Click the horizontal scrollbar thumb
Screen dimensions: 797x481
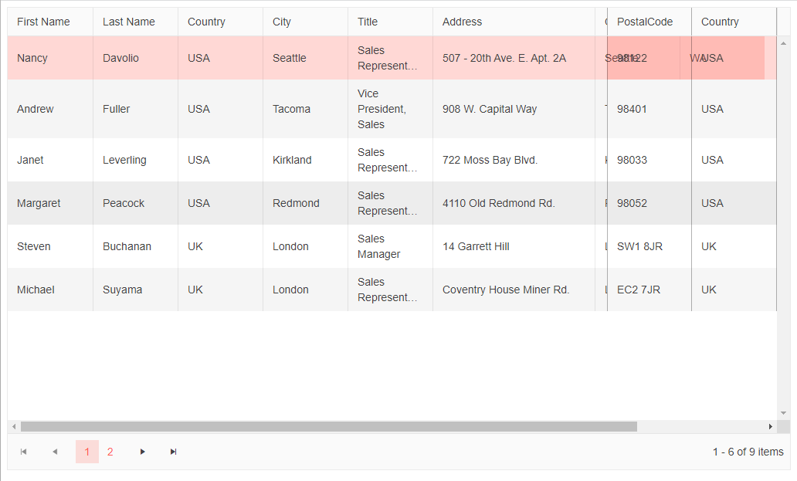(x=328, y=426)
